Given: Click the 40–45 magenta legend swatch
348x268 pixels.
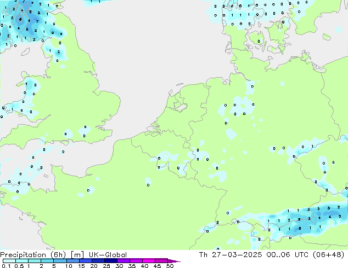Looking at the screenshot, I should [x=149, y=261].
